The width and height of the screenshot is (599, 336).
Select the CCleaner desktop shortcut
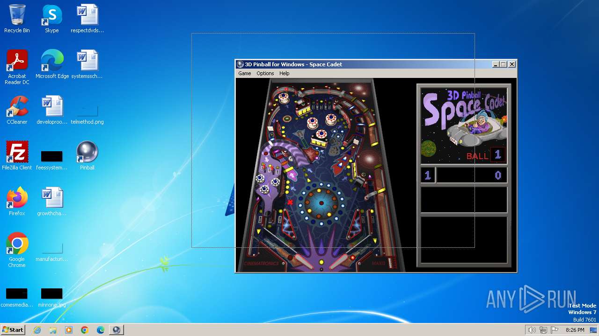tap(17, 110)
